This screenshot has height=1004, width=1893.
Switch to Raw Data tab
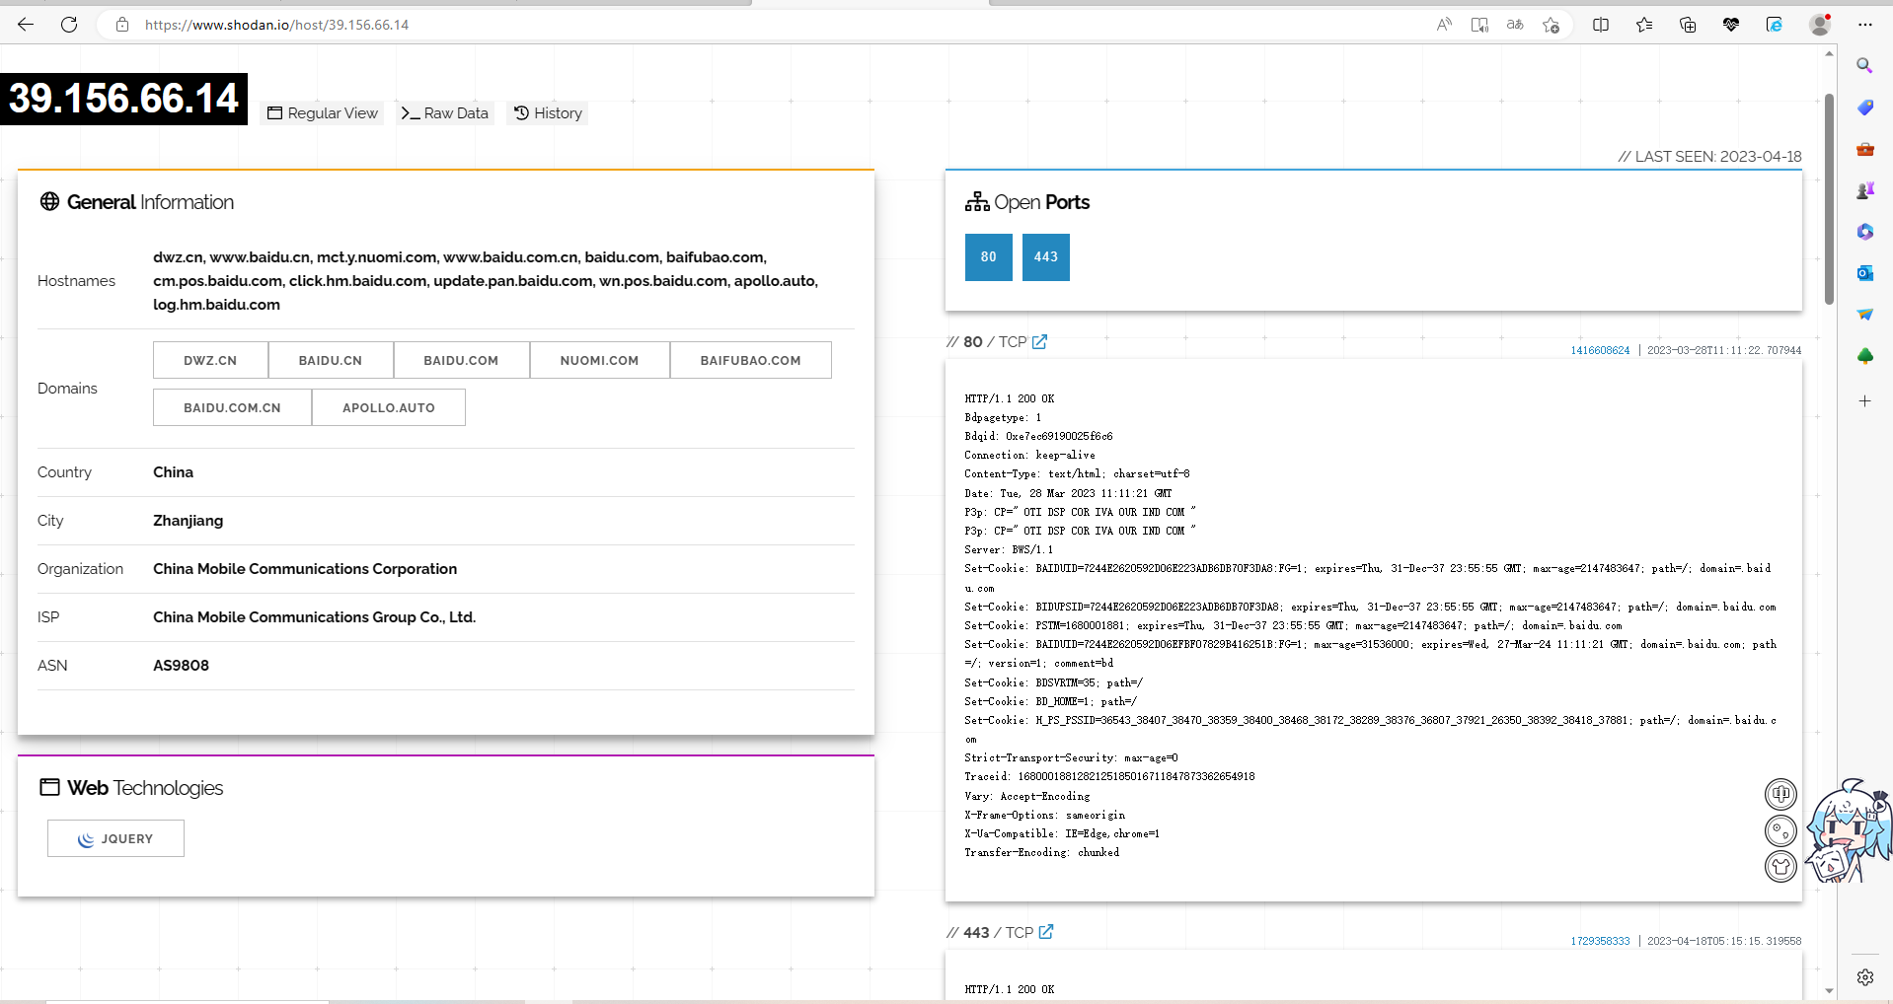coord(444,113)
